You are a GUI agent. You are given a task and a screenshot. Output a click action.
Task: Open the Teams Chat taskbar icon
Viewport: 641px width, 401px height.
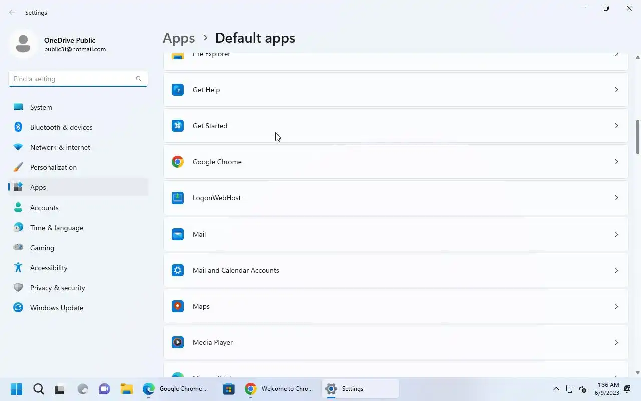pyautogui.click(x=104, y=389)
